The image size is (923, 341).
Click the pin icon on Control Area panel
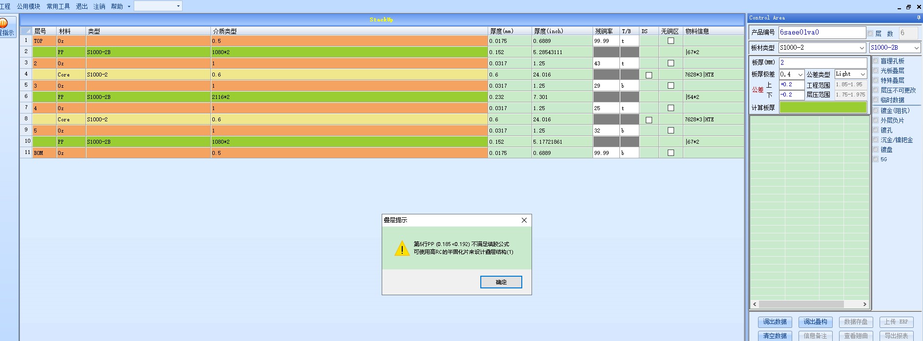(x=919, y=18)
